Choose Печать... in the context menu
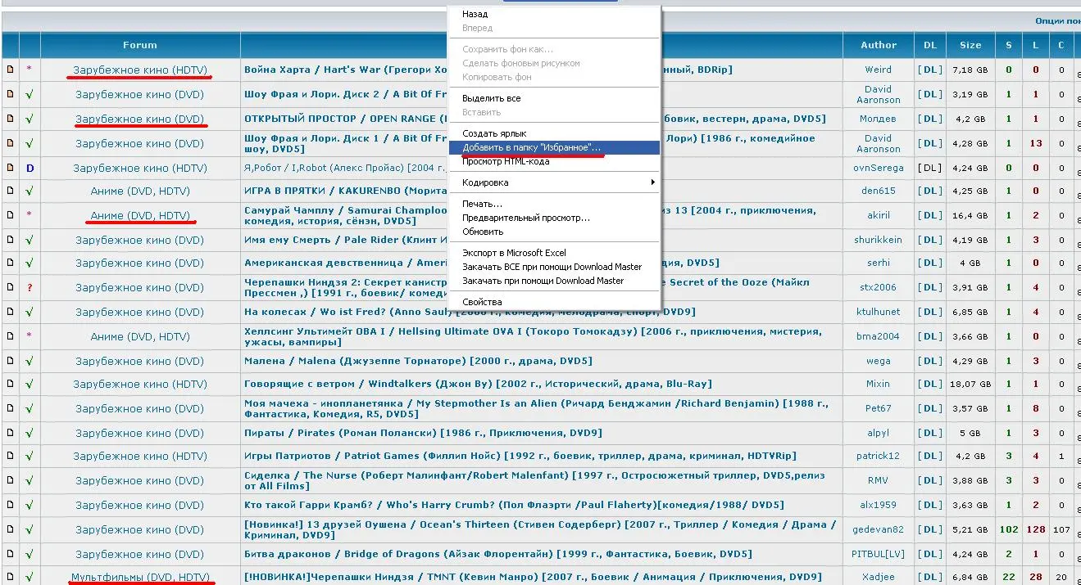The width and height of the screenshot is (1081, 585). tap(482, 204)
